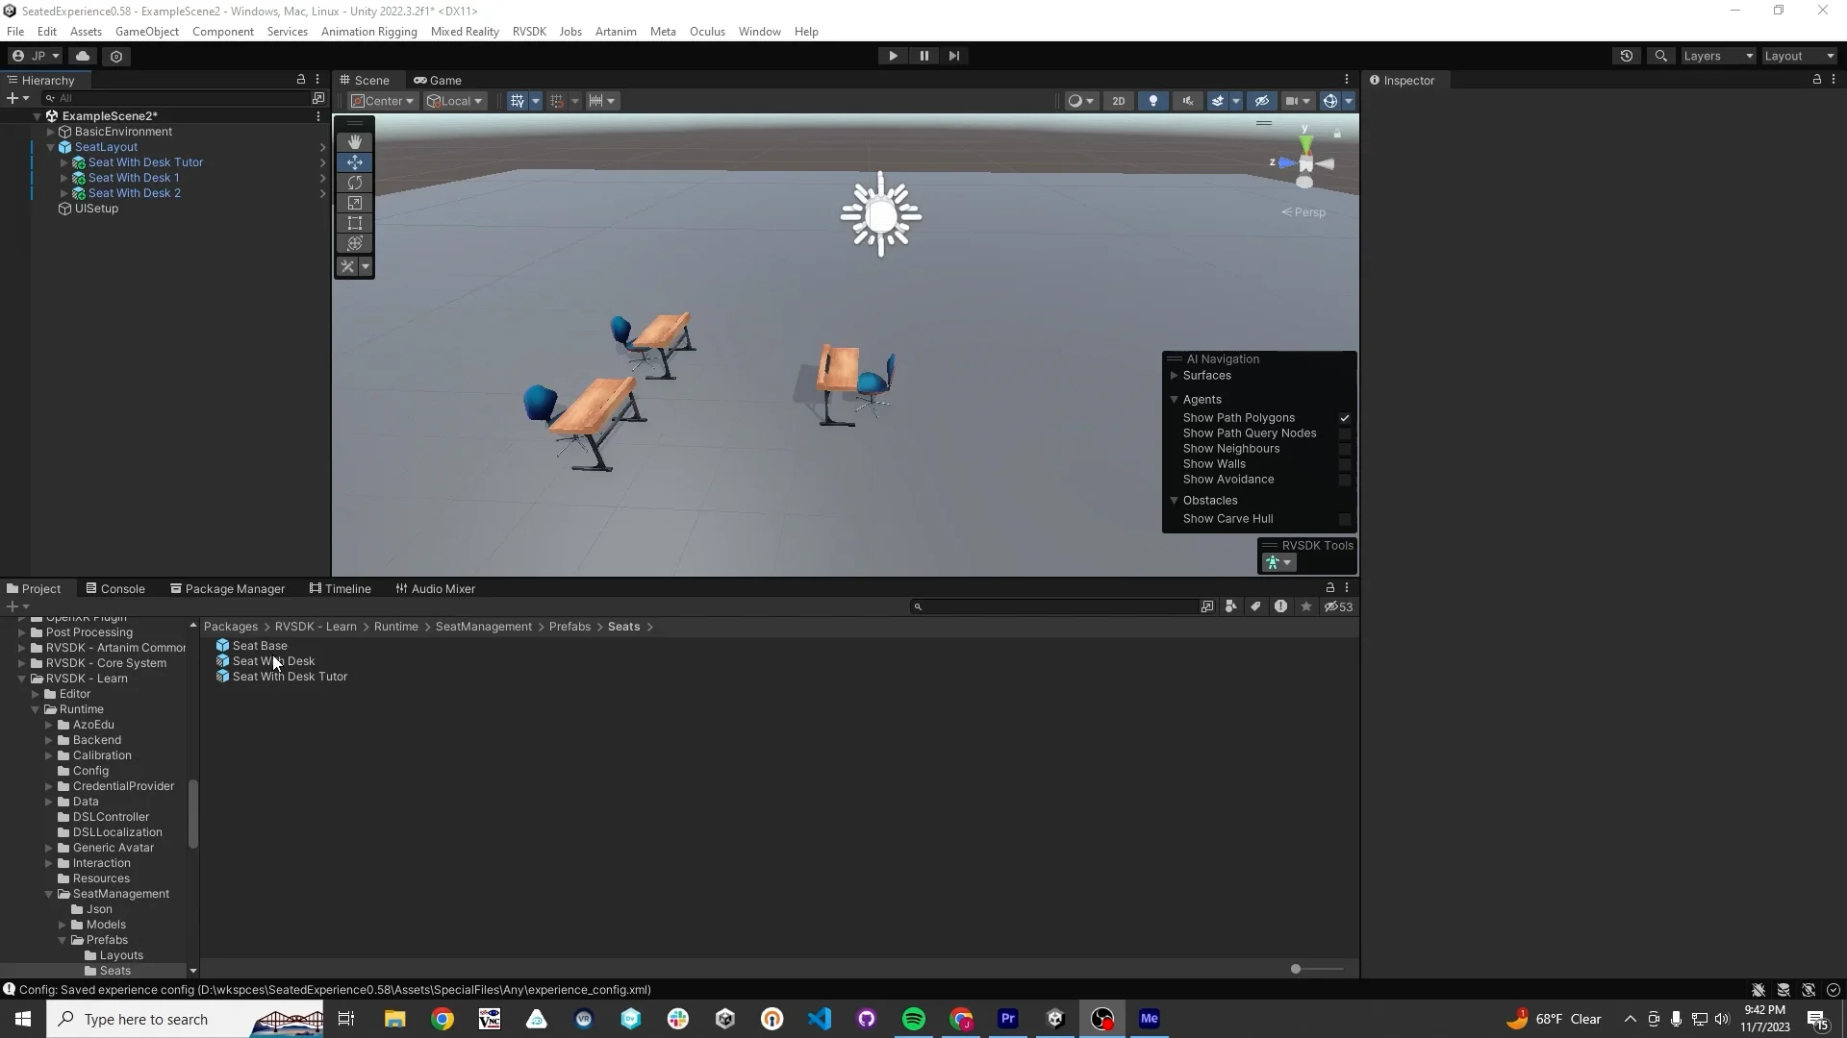Select the Transform tool
1847x1038 pixels.
click(x=354, y=243)
